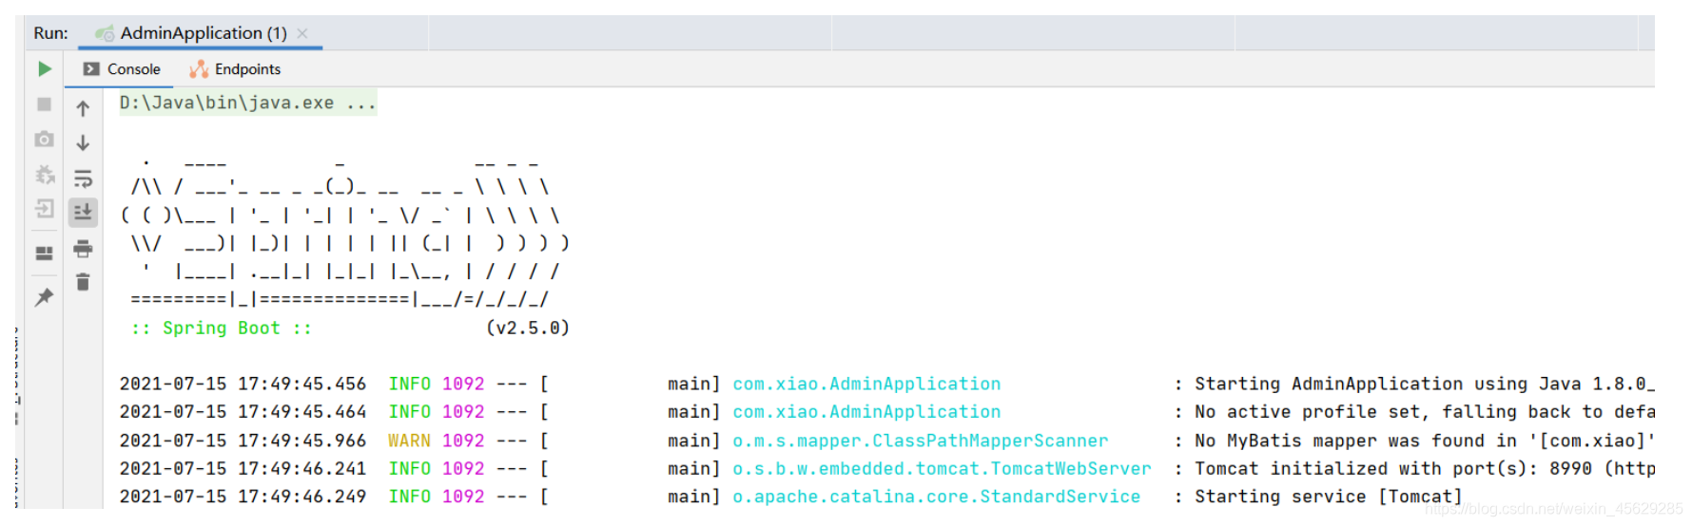Click the 'Starting service [Tomcat]' message
The width and height of the screenshot is (1692, 526).
[x=1328, y=497]
